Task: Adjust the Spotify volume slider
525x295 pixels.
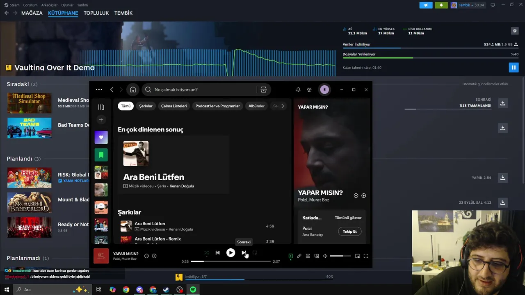Action: (x=340, y=256)
